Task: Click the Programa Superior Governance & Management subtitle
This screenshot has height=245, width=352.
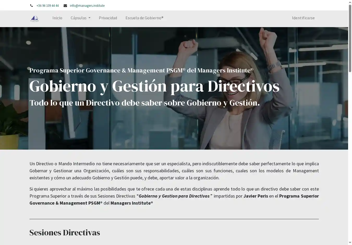Action: click(x=141, y=70)
